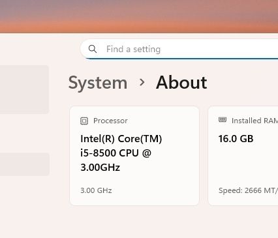Viewport: 278px width, 238px height.
Task: Click the About breadcrumb title
Action: coord(181,82)
